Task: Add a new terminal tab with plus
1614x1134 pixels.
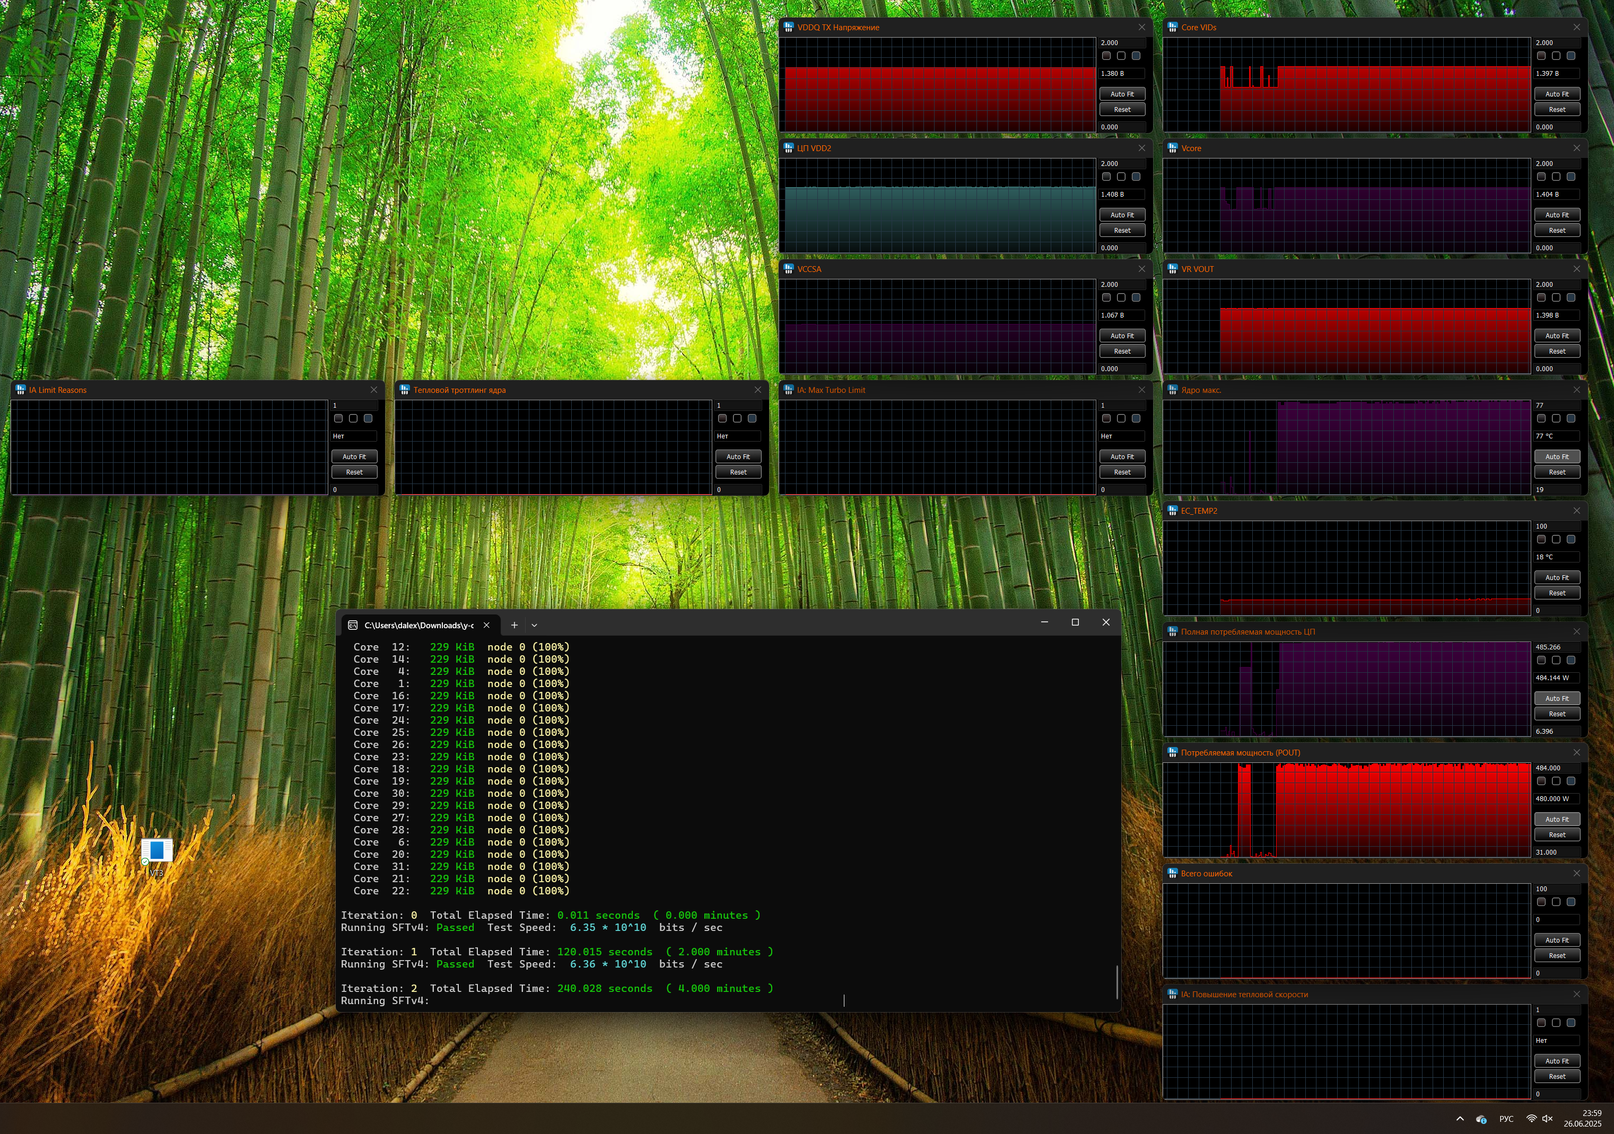Action: [x=514, y=625]
